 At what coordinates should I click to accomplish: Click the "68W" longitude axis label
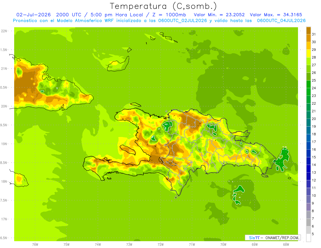[286, 245]
